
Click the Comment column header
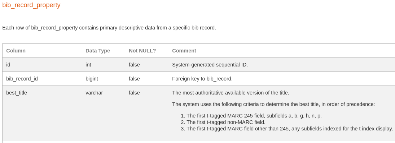coord(184,51)
